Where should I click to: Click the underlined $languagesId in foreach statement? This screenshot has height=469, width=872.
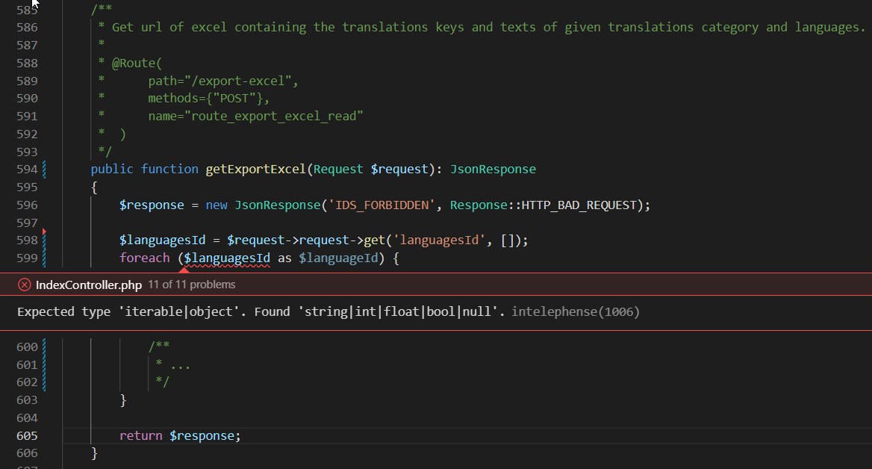click(227, 258)
